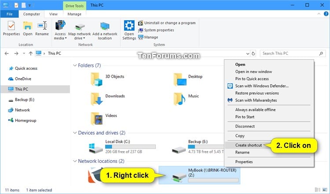Collapse the Devices and drives group
The width and height of the screenshot is (330, 194).
click(x=75, y=133)
